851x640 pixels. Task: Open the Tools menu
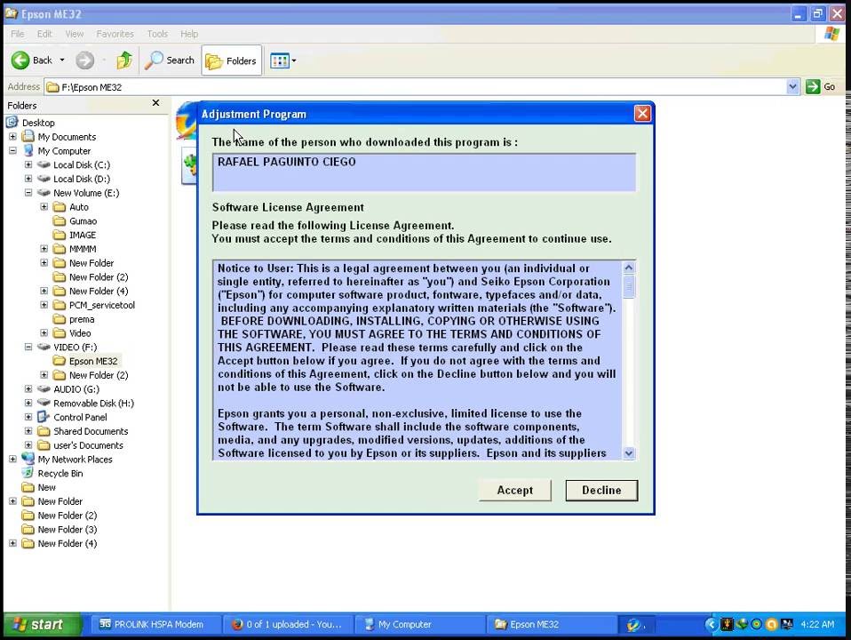coord(157,34)
